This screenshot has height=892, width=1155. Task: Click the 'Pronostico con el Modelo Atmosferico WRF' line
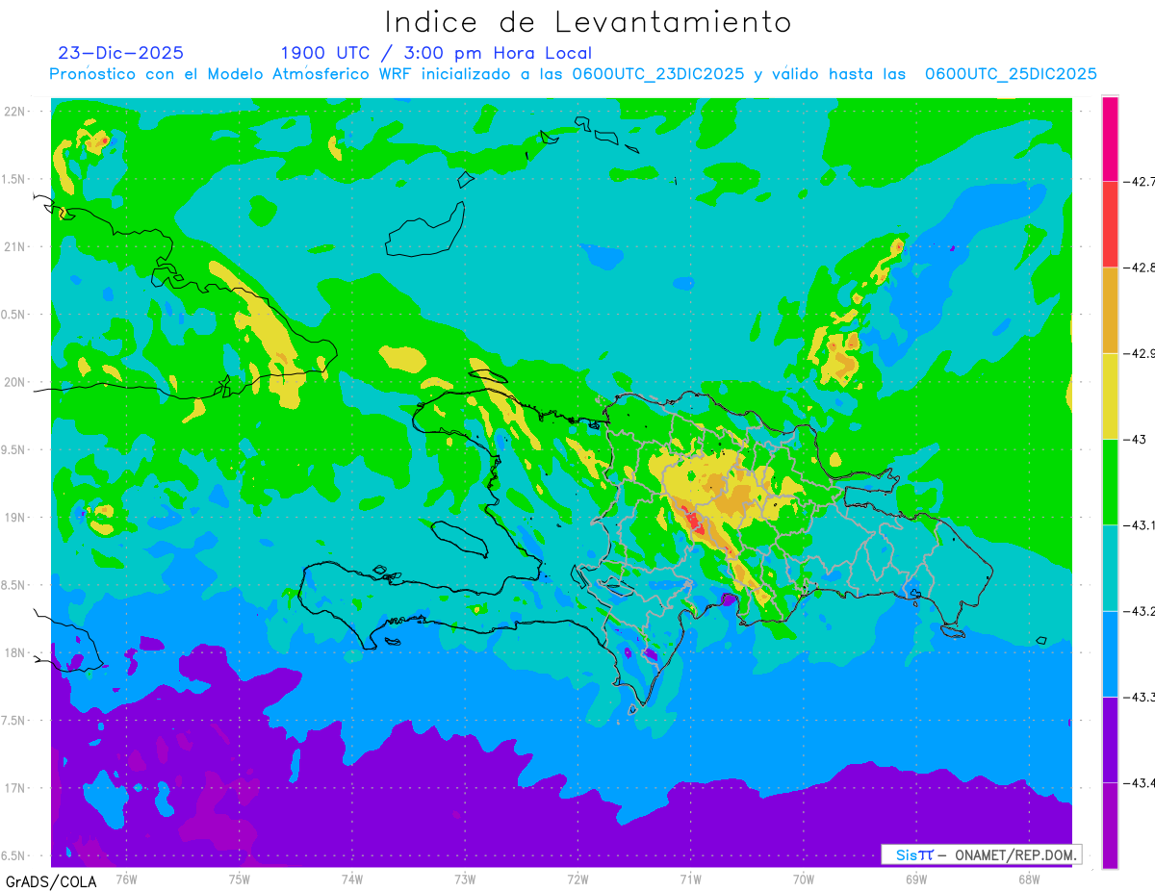[x=573, y=74]
